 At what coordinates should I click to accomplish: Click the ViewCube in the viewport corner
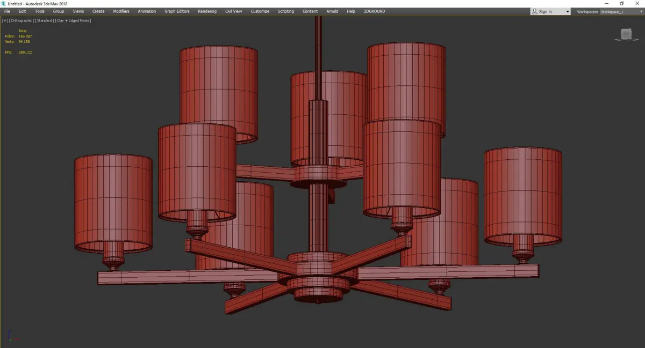click(626, 34)
